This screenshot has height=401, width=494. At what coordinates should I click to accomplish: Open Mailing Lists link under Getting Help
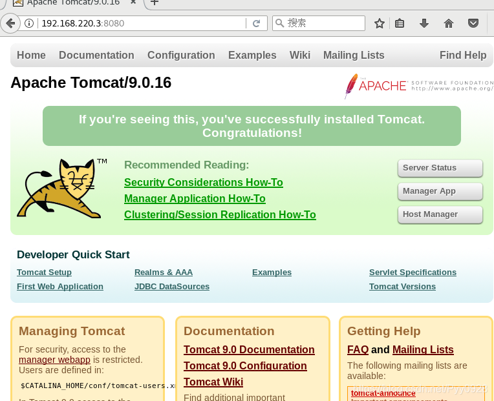423,350
